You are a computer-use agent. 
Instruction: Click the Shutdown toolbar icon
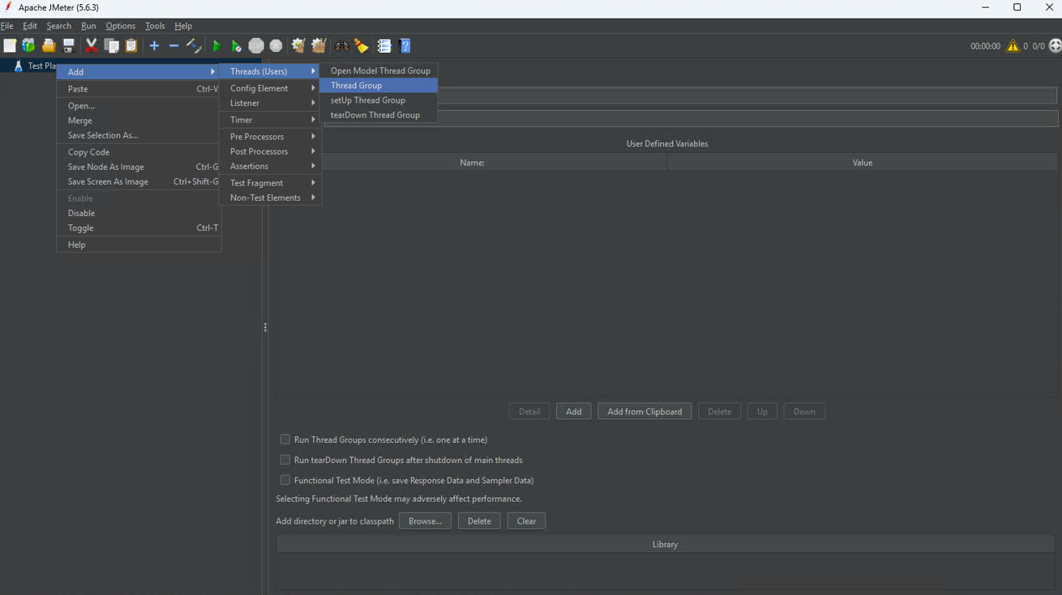pyautogui.click(x=276, y=46)
